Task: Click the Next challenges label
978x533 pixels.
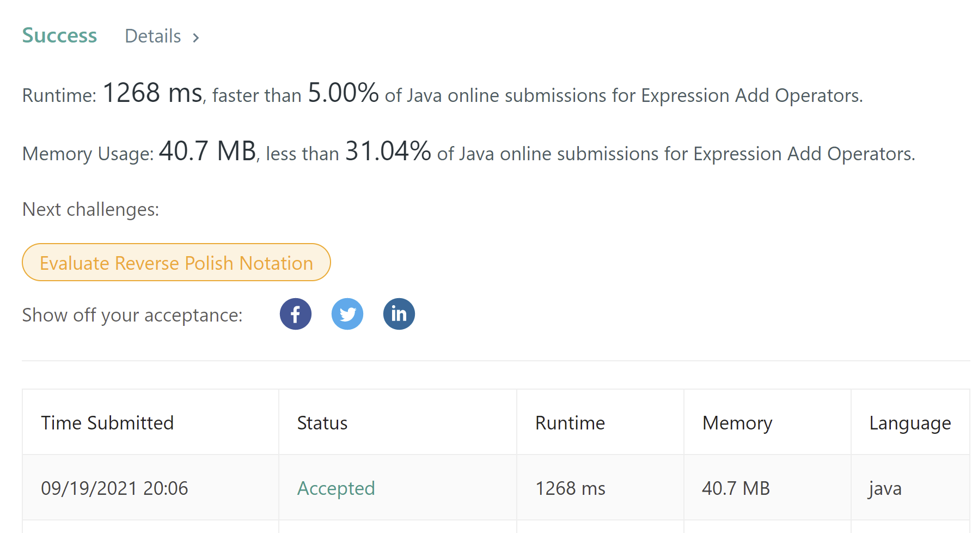Action: pos(90,209)
